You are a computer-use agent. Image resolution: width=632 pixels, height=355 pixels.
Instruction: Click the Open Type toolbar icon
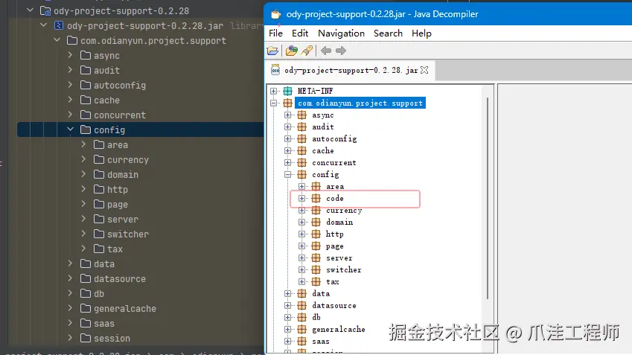point(291,51)
